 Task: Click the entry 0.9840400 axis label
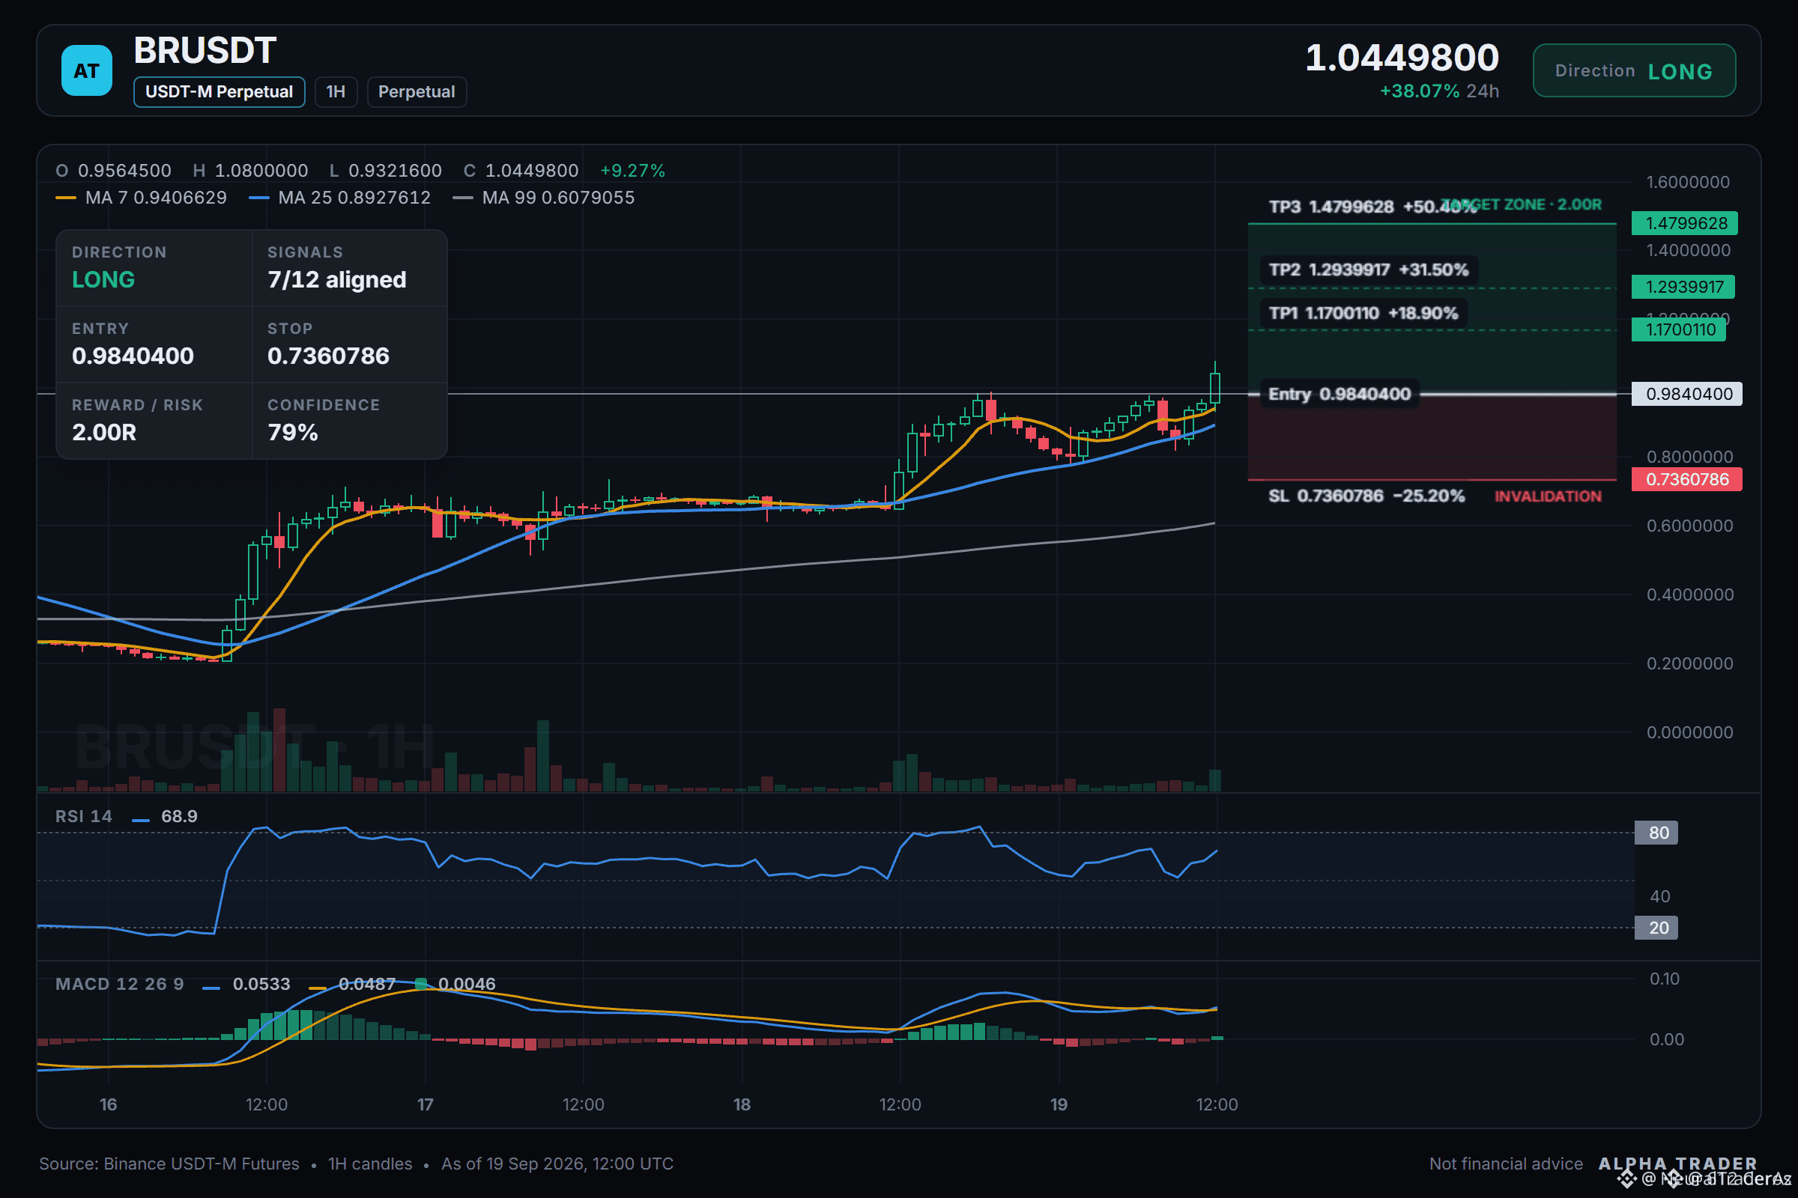coord(1686,394)
